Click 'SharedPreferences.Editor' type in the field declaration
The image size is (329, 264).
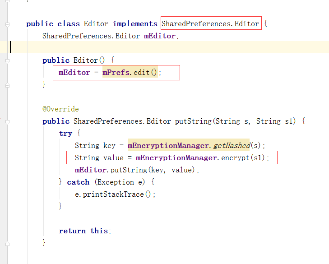(91, 36)
